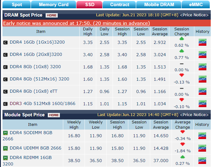211x167 pixels.
Task: Switch to the Memory Card tab
Action: (54, 5)
